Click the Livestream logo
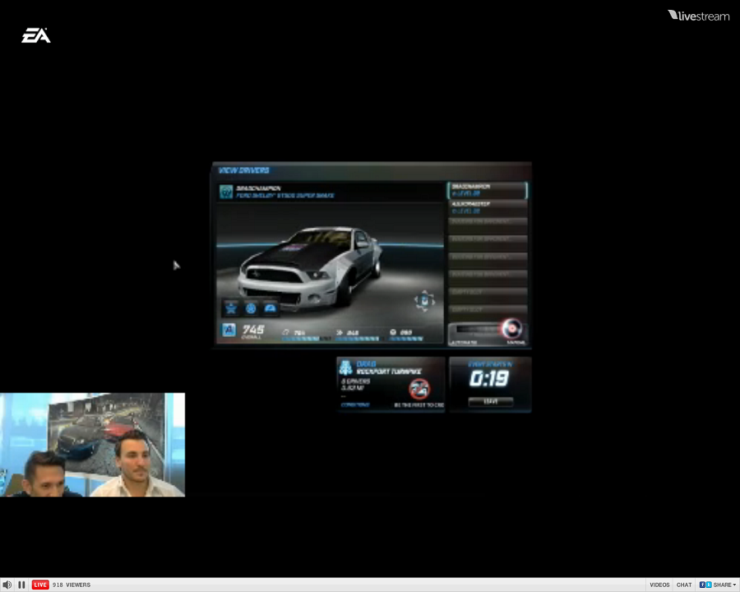Screen dimensions: 740x592 pyautogui.click(x=698, y=16)
